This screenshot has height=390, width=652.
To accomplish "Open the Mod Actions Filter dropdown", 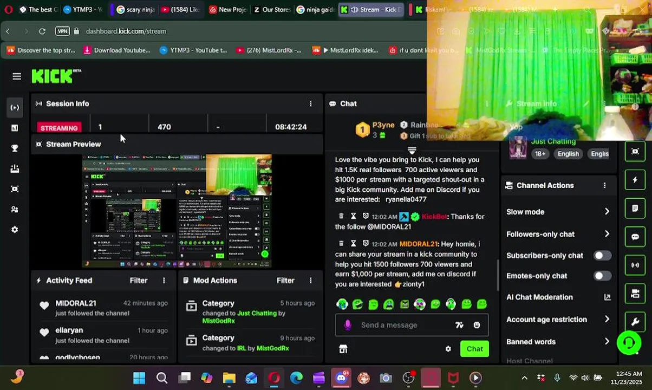I will 285,281.
